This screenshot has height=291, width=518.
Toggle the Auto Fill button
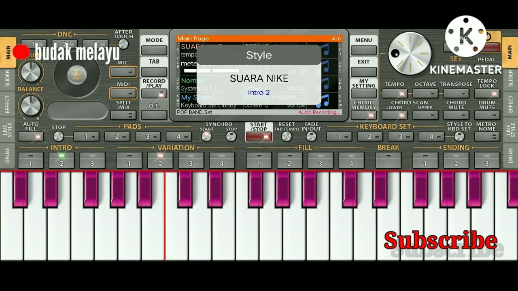click(x=31, y=137)
